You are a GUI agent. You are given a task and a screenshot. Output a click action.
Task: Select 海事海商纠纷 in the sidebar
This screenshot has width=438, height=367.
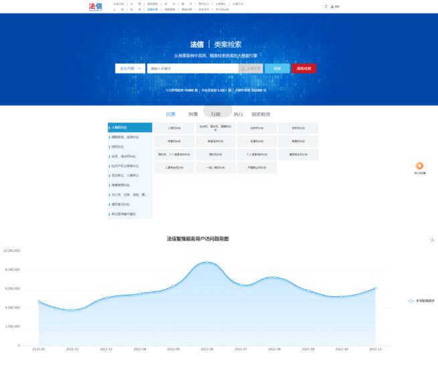(130, 185)
